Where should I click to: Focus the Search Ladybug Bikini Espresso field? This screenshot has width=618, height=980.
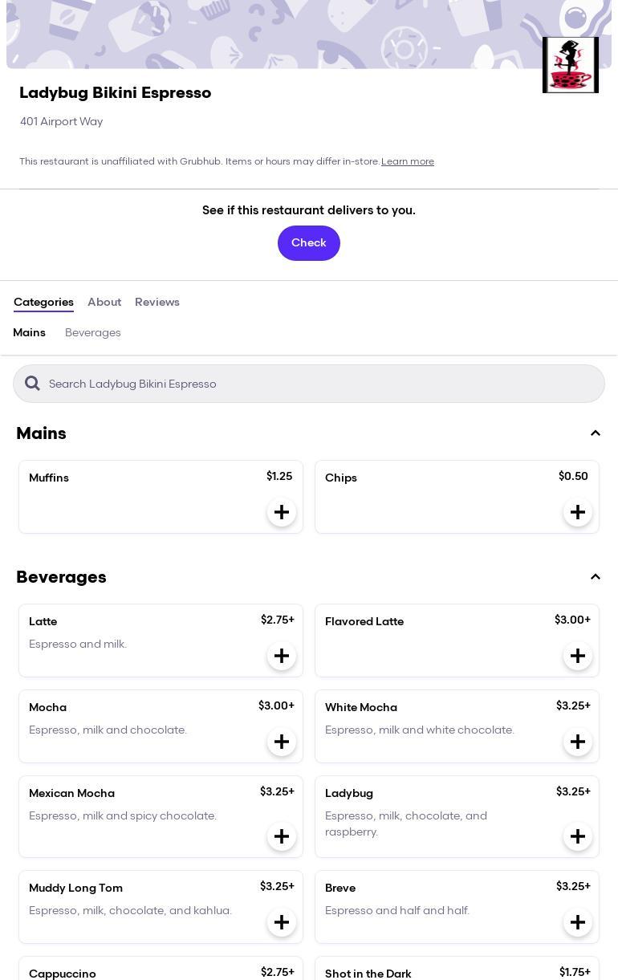(x=321, y=384)
